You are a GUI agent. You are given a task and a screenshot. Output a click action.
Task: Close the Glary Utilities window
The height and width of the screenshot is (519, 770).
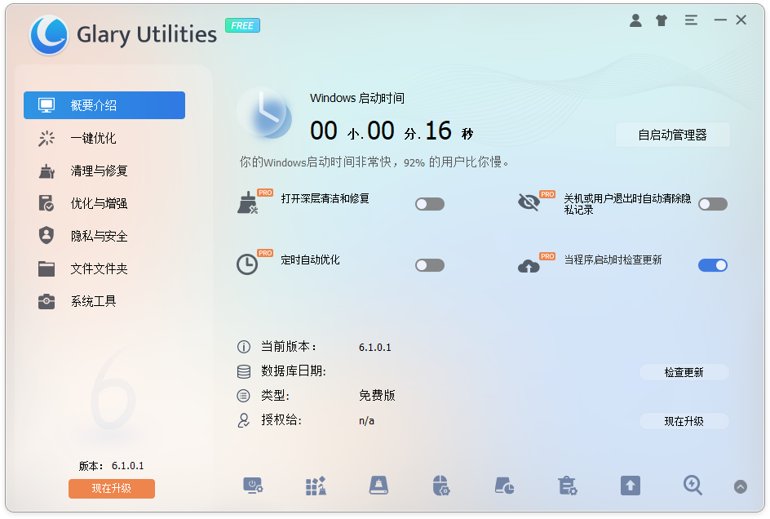point(741,20)
